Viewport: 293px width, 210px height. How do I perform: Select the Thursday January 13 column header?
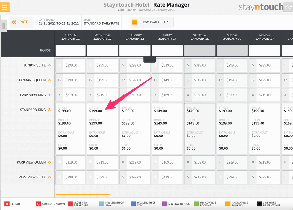135,37
